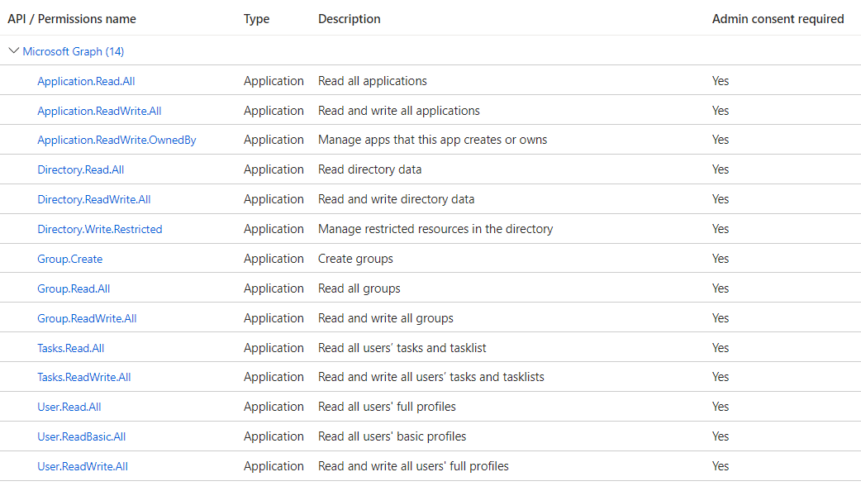Image resolution: width=861 pixels, height=491 pixels.
Task: Open the User.ReadBasic.All permission link
Action: pos(81,436)
